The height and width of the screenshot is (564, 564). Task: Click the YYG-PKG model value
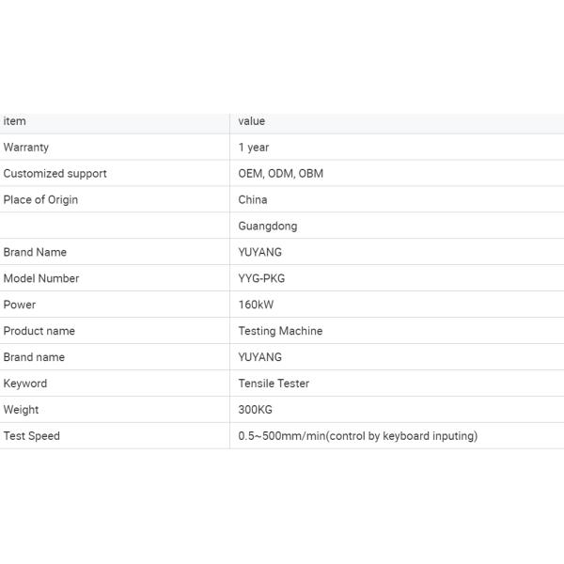pos(261,279)
